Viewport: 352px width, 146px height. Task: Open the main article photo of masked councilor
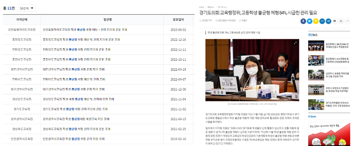point(252,70)
